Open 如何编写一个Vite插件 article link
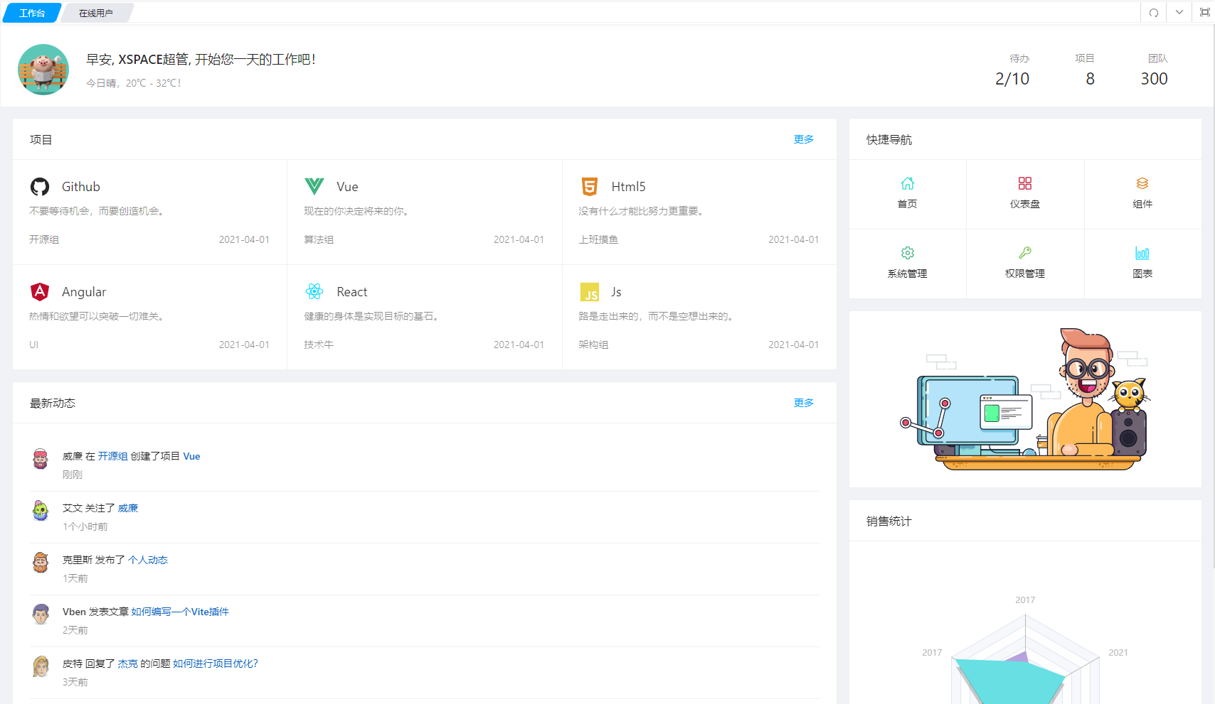The width and height of the screenshot is (1215, 704). click(180, 612)
